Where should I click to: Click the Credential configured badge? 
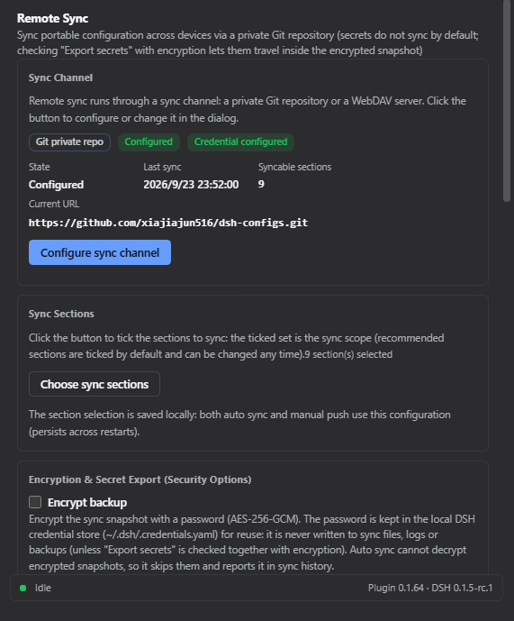[240, 142]
